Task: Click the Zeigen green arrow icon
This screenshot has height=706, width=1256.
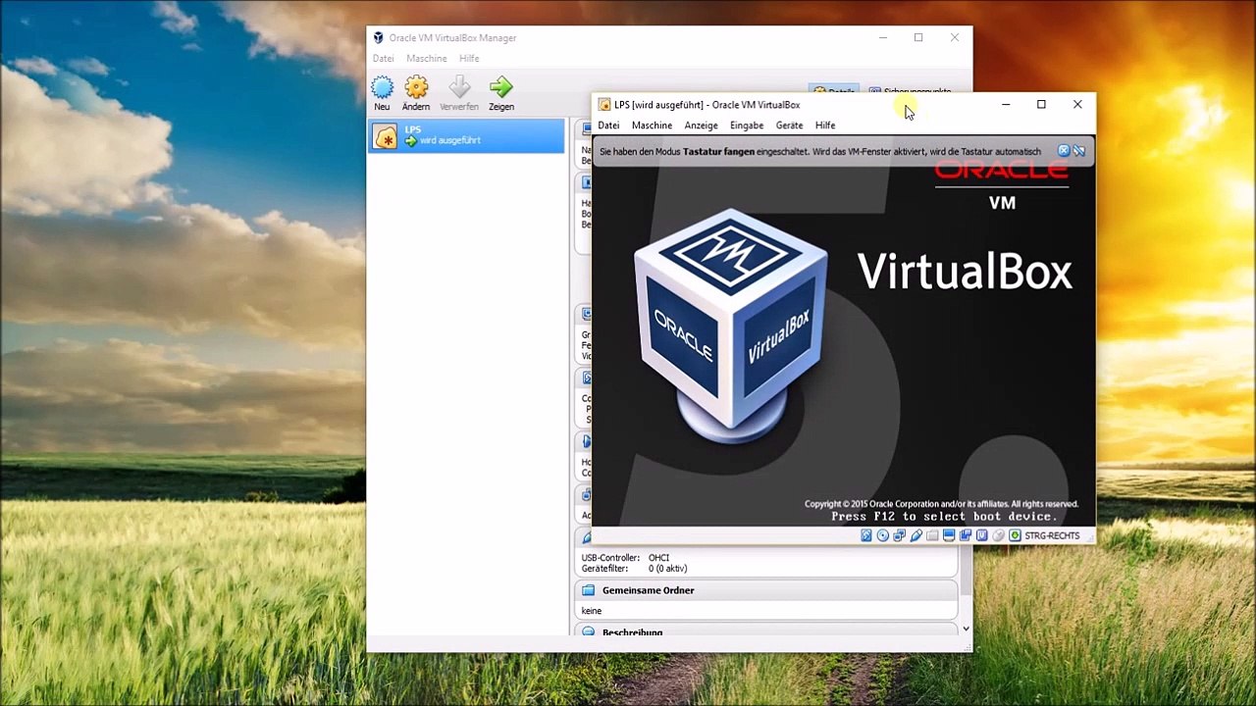Action: (501, 88)
